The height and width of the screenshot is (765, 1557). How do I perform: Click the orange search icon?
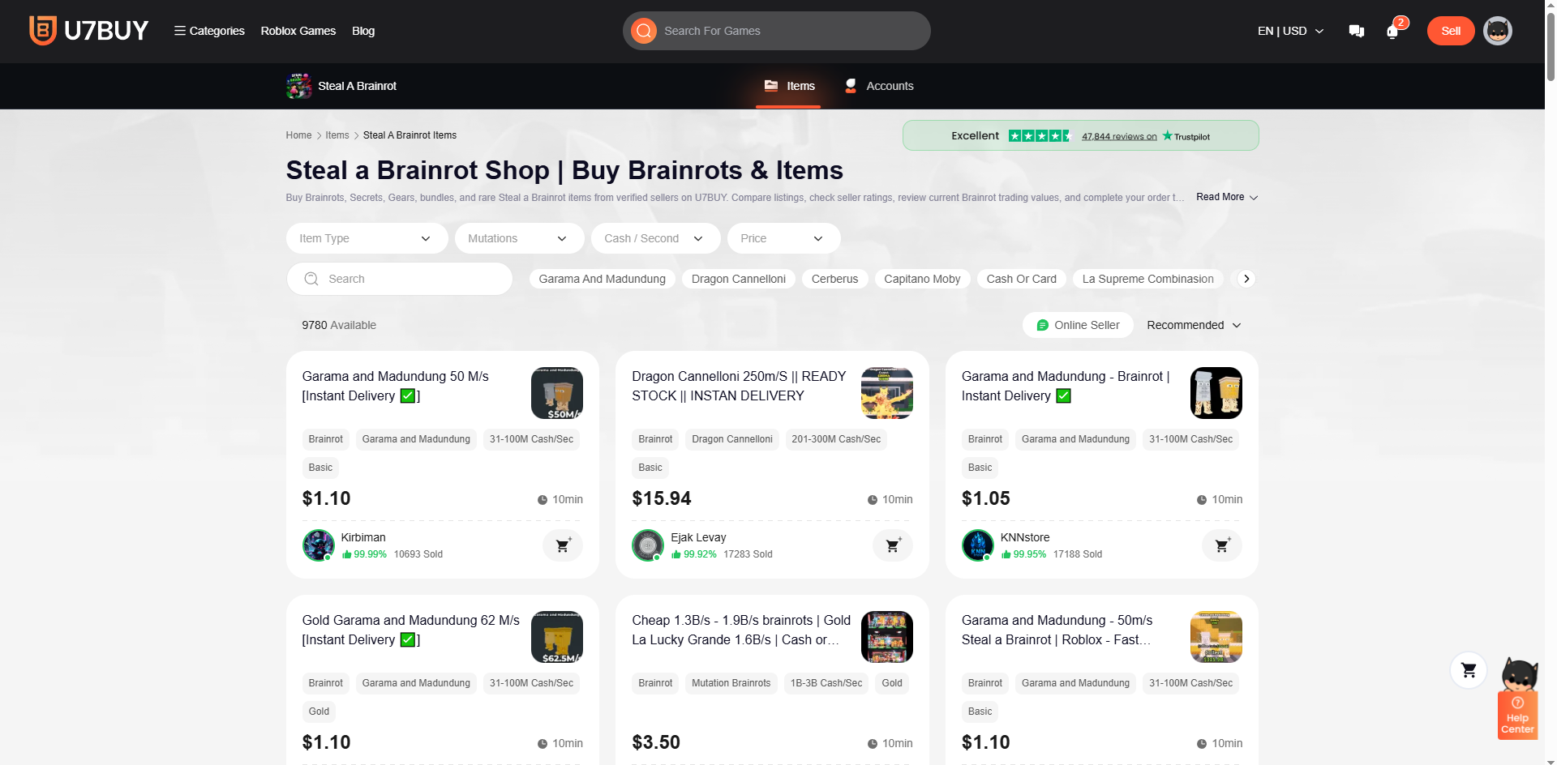click(x=644, y=31)
